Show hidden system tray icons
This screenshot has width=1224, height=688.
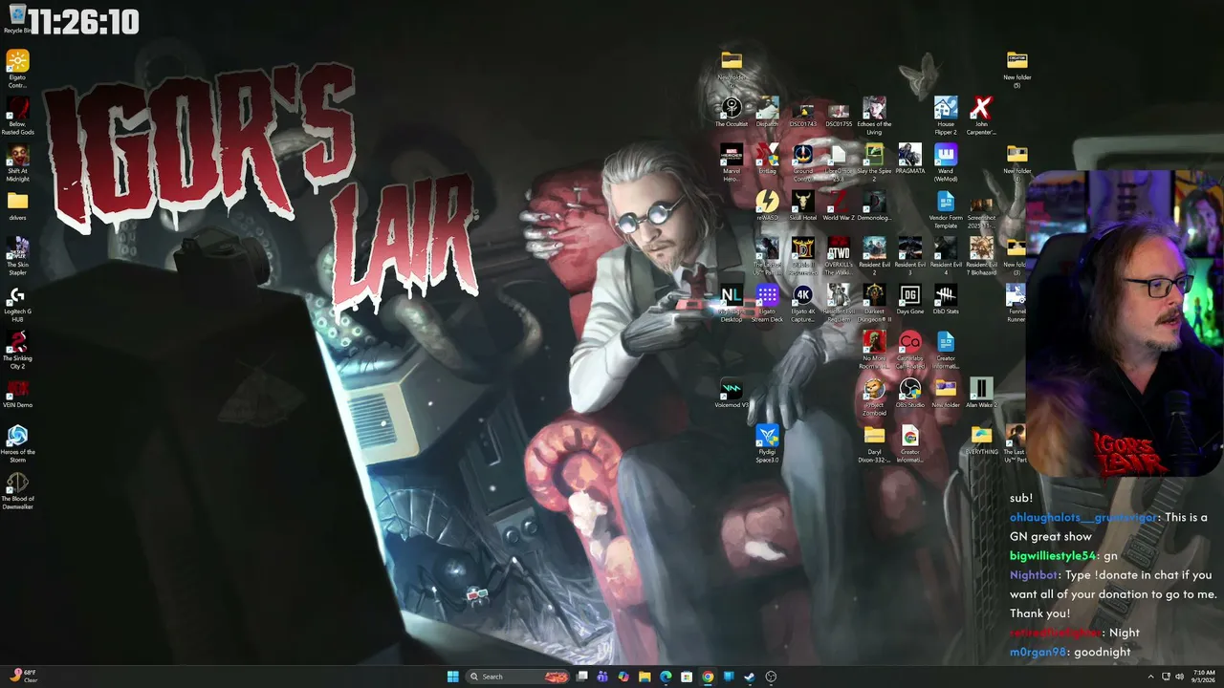tap(1150, 677)
